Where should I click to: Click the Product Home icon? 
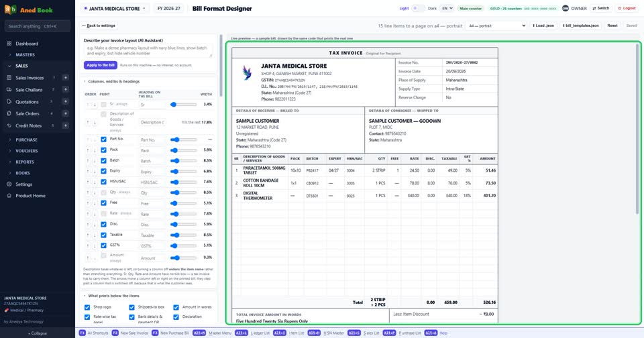coord(9,195)
